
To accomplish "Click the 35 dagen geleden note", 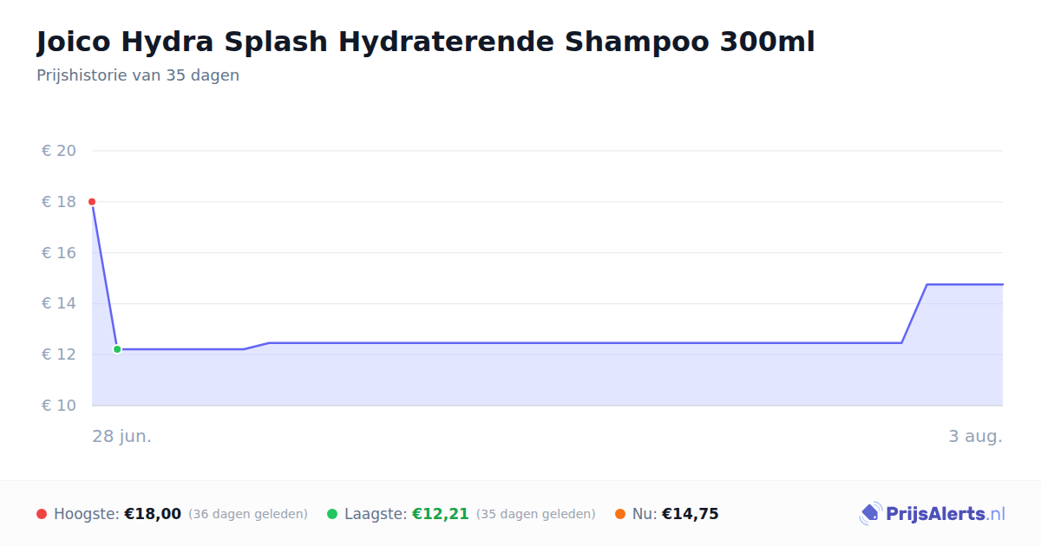I will pos(536,514).
